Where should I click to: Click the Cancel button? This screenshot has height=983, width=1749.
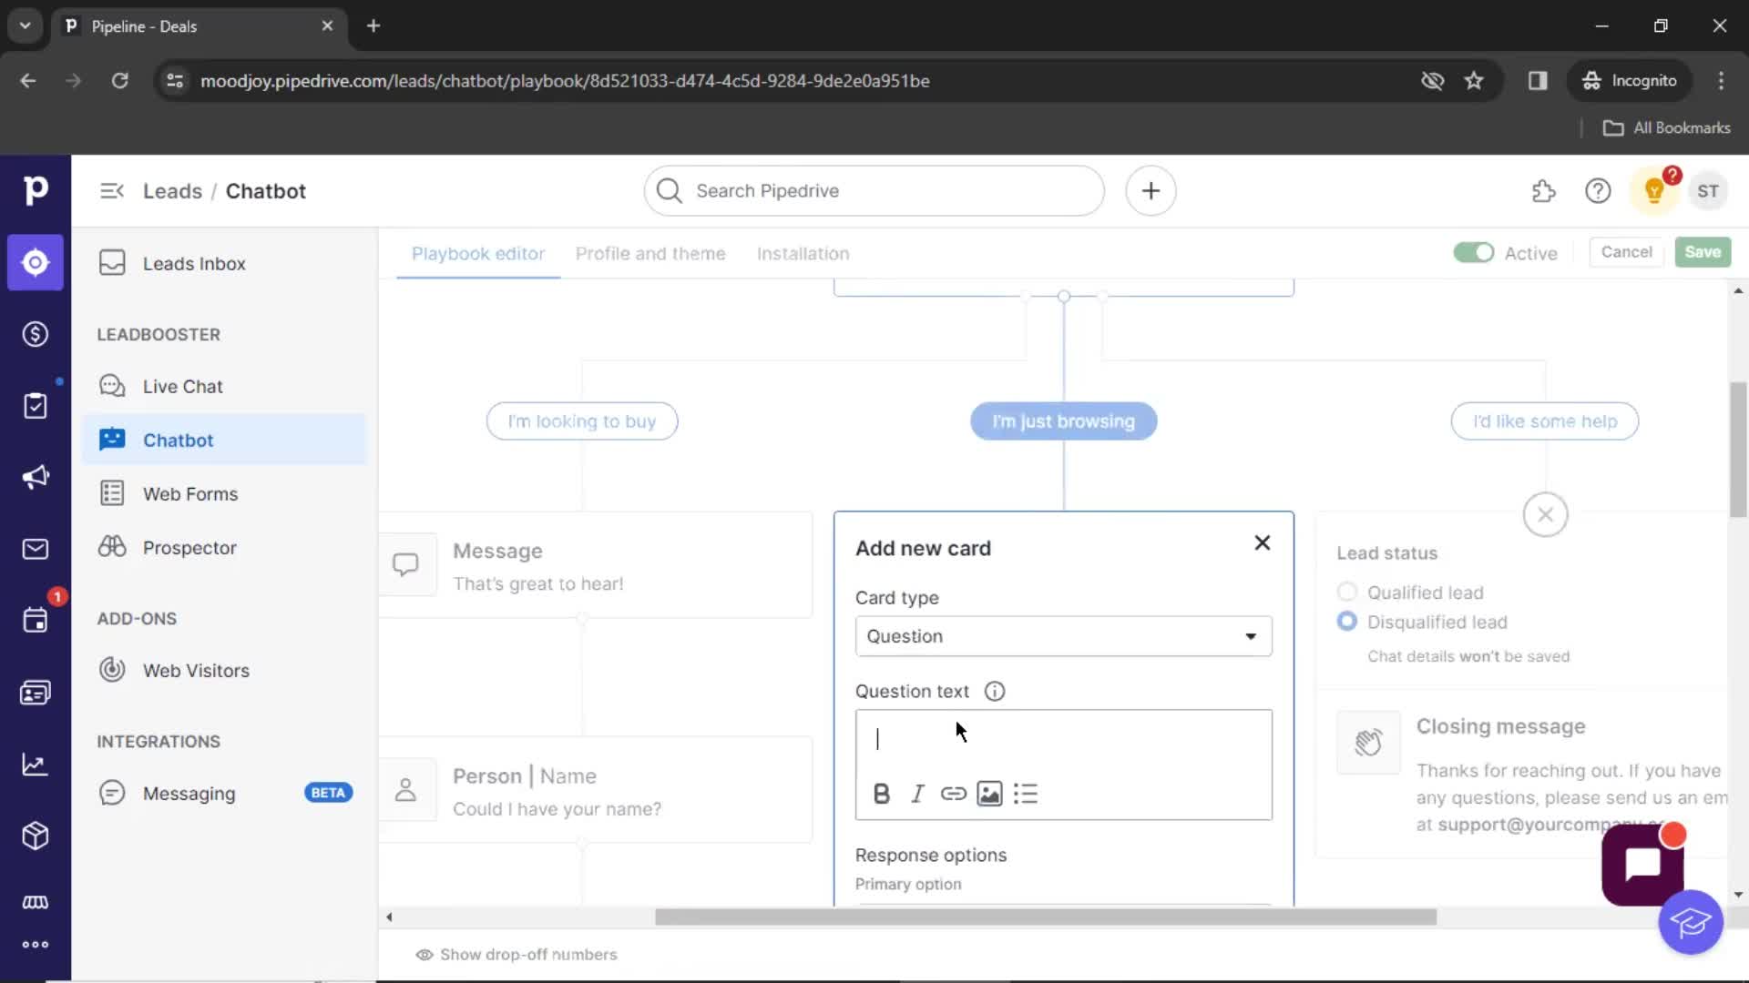(1626, 251)
